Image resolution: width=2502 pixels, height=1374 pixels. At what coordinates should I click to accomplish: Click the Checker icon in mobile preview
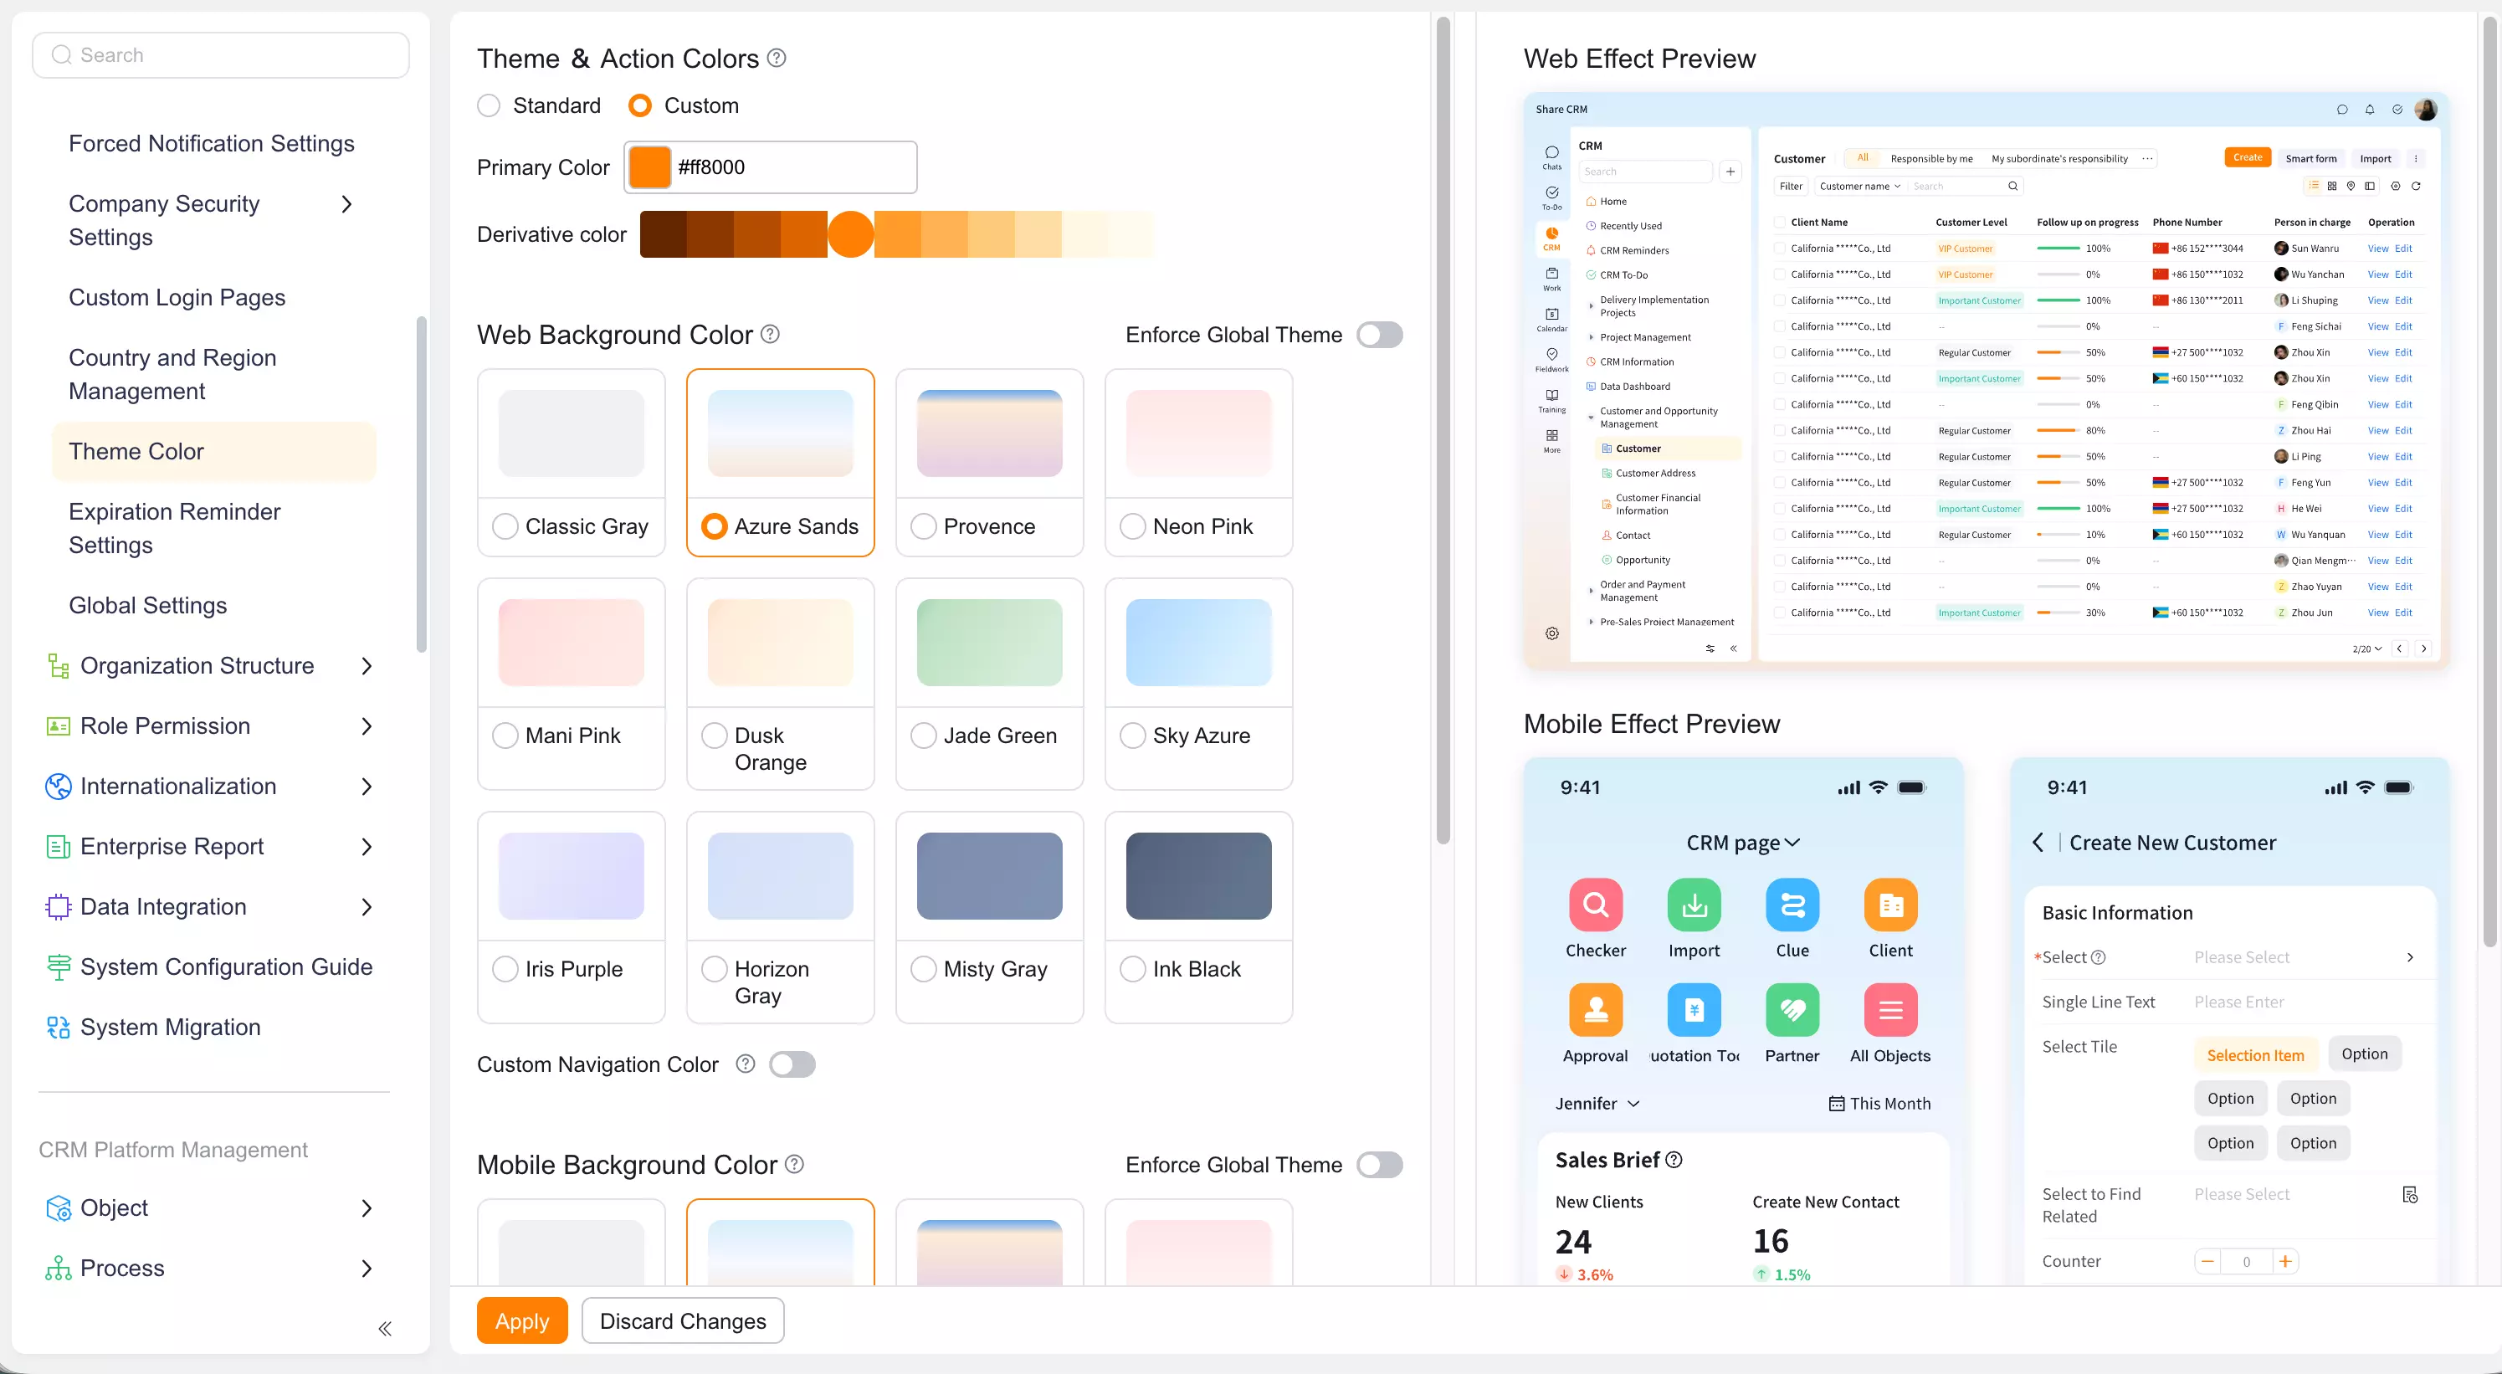click(x=1595, y=904)
